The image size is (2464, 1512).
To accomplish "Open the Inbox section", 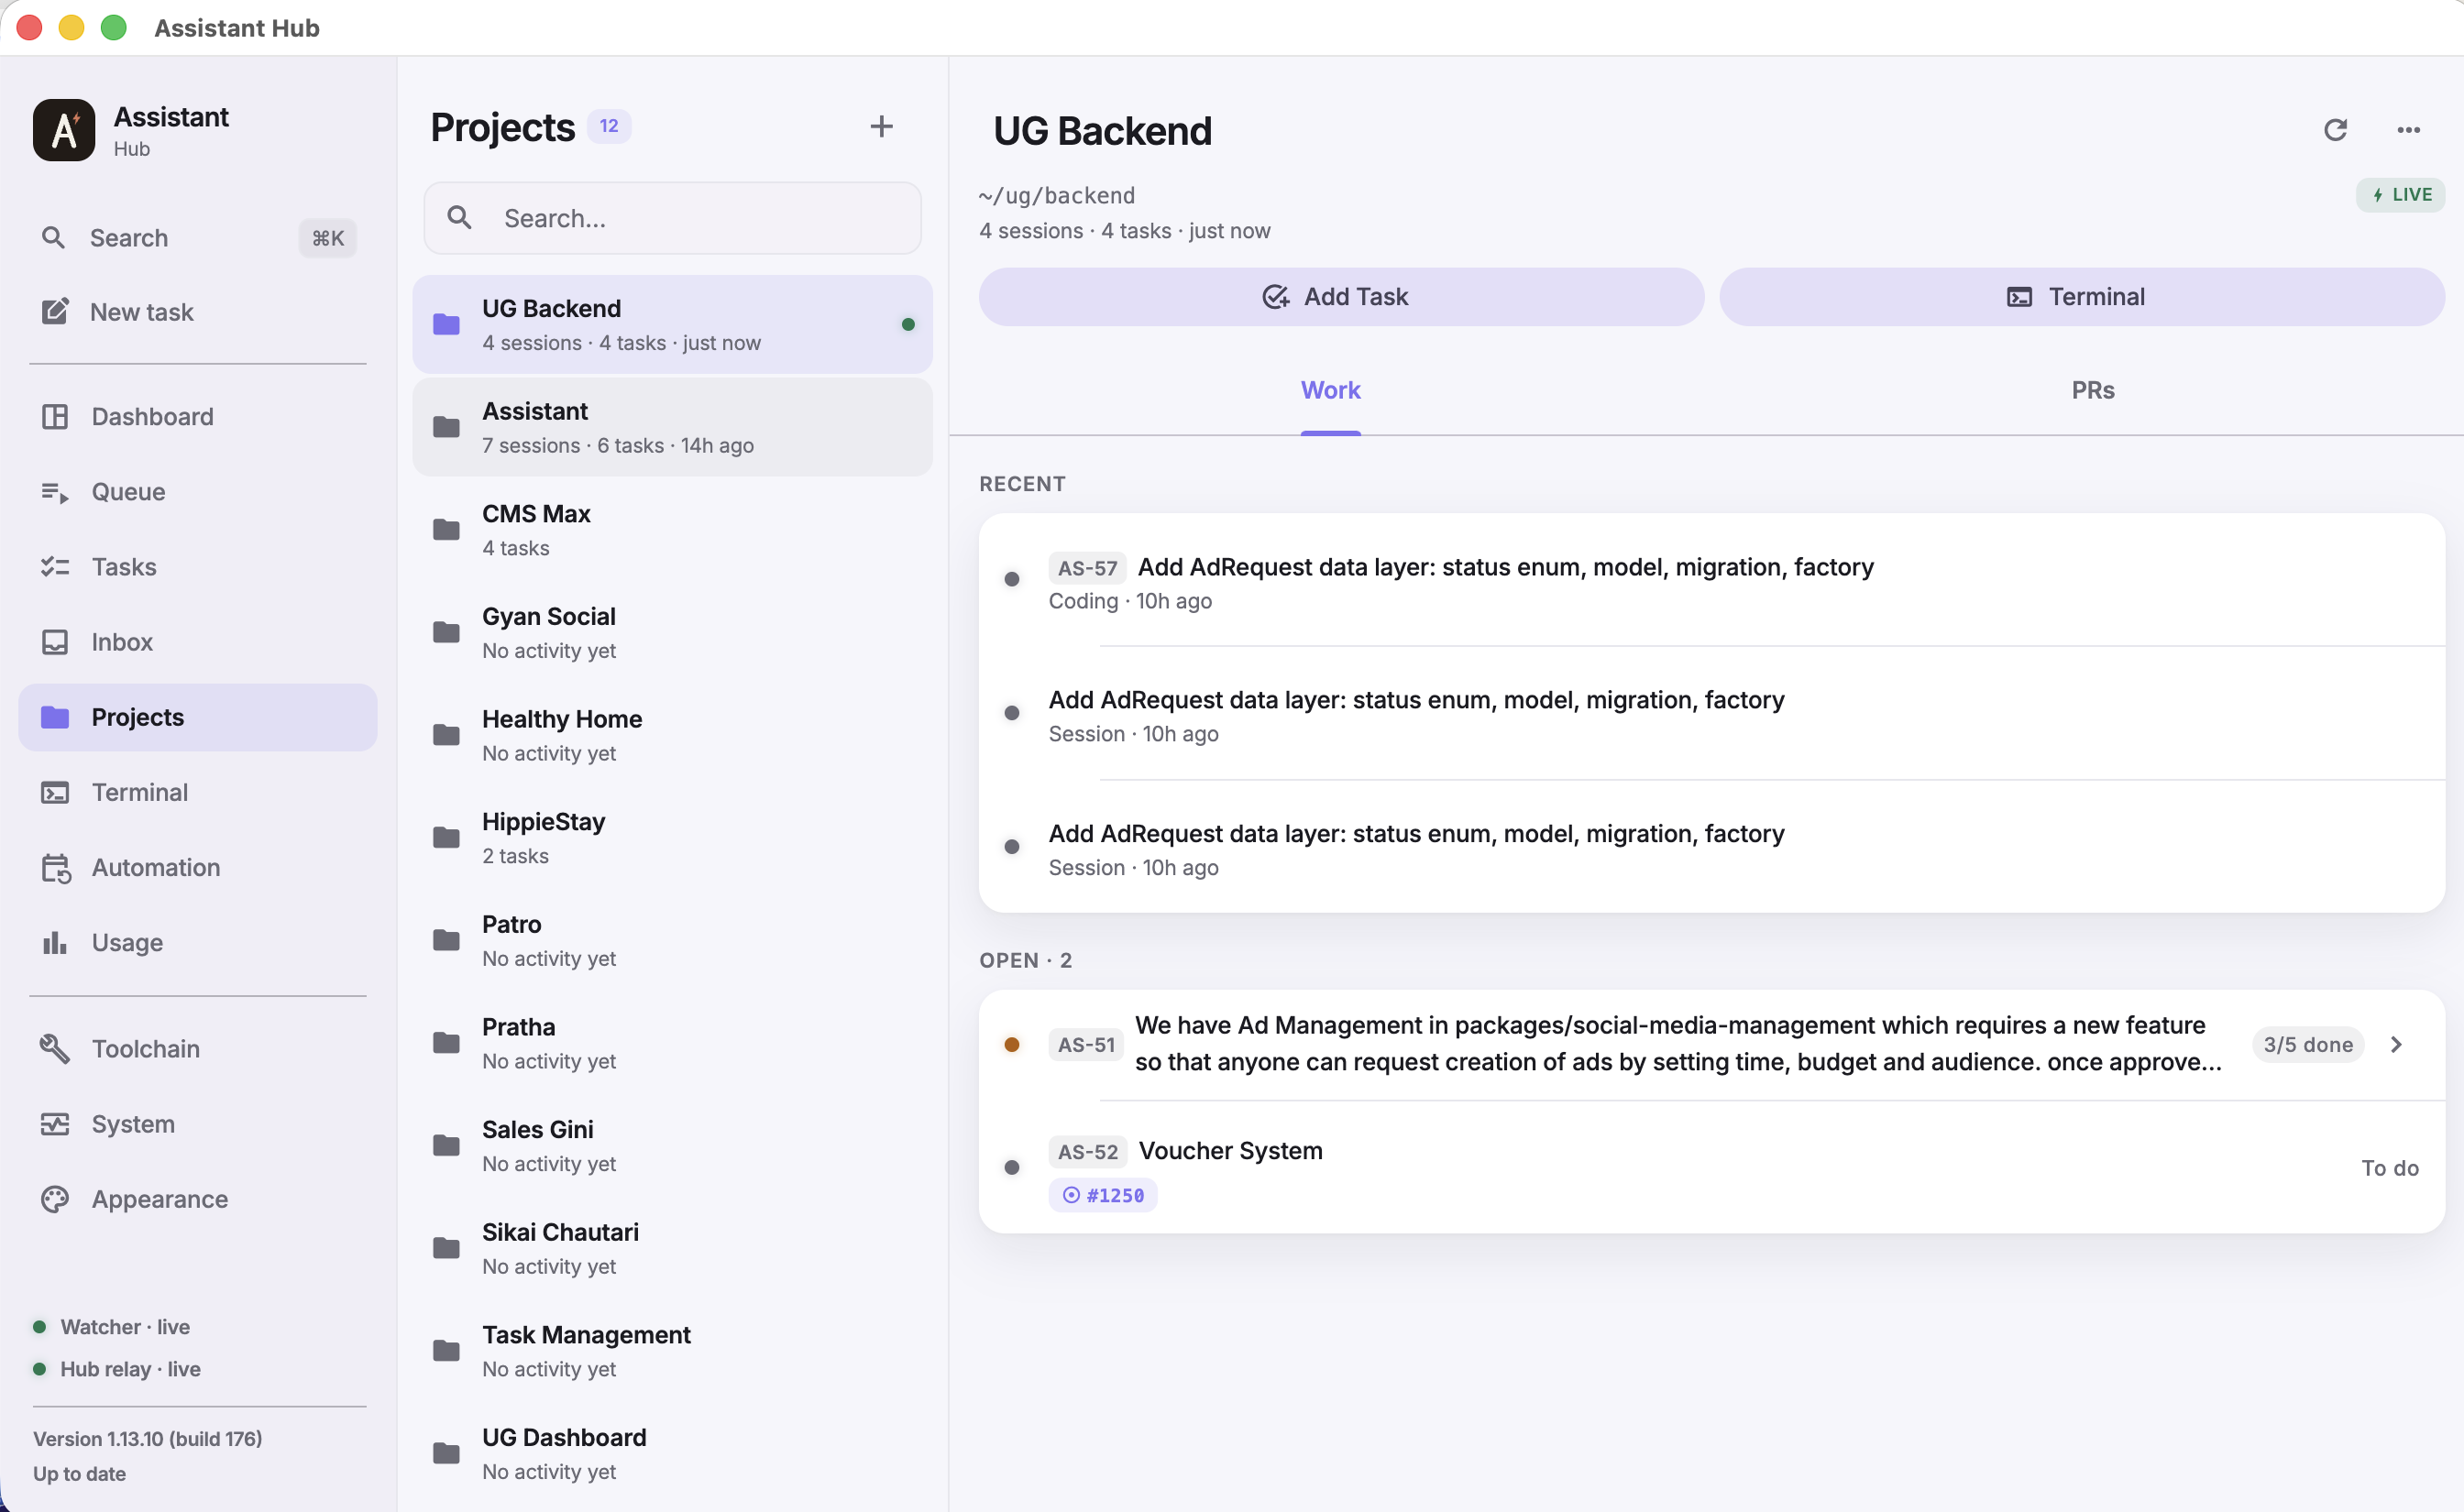I will click(197, 641).
